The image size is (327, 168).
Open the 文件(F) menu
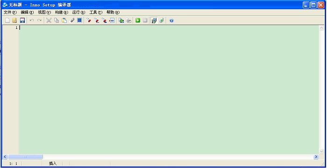click(10, 12)
